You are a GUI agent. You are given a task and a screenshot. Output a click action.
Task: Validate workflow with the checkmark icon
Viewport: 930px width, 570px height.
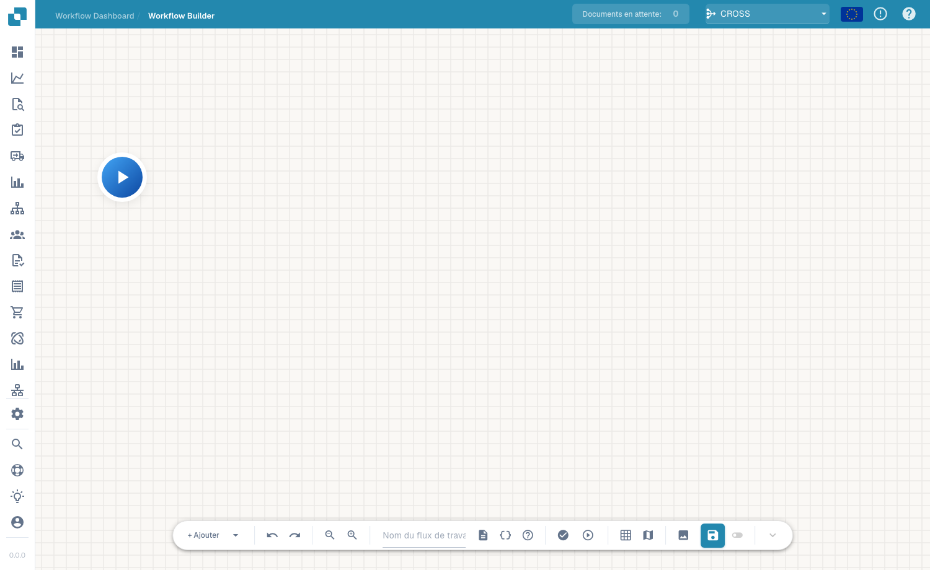tap(563, 535)
